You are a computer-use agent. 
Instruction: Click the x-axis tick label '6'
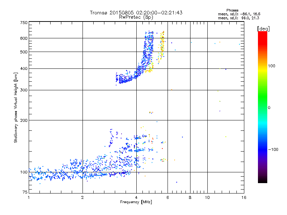(x=168, y=197)
